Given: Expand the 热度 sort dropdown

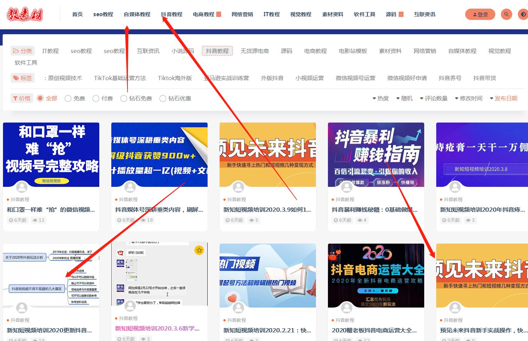Looking at the screenshot, I should (381, 98).
